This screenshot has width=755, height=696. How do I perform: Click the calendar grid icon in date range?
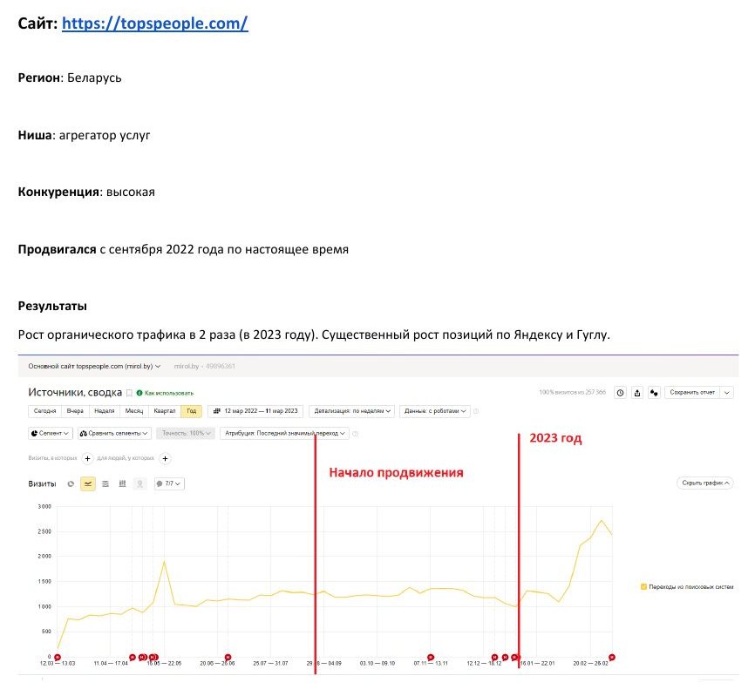[217, 411]
